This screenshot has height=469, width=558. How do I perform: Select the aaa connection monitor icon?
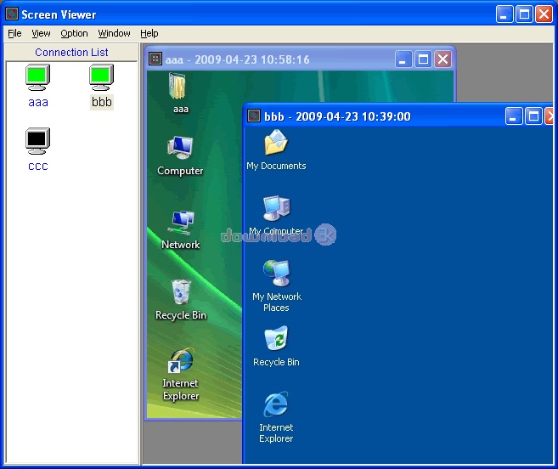pos(37,78)
